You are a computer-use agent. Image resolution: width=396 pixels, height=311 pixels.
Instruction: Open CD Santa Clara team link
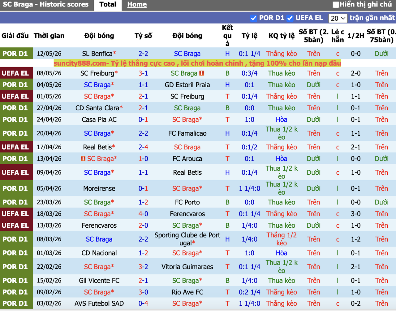(x=97, y=108)
